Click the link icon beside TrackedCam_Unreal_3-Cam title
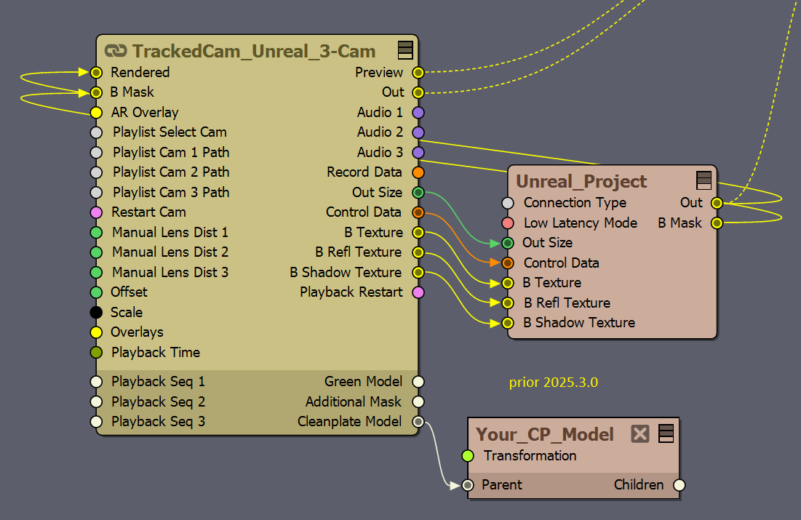Viewport: 801px width, 520px height. (116, 51)
